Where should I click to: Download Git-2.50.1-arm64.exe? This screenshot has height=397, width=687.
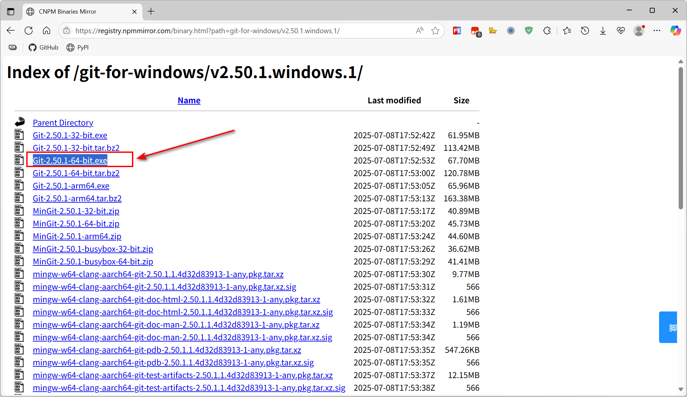point(71,186)
